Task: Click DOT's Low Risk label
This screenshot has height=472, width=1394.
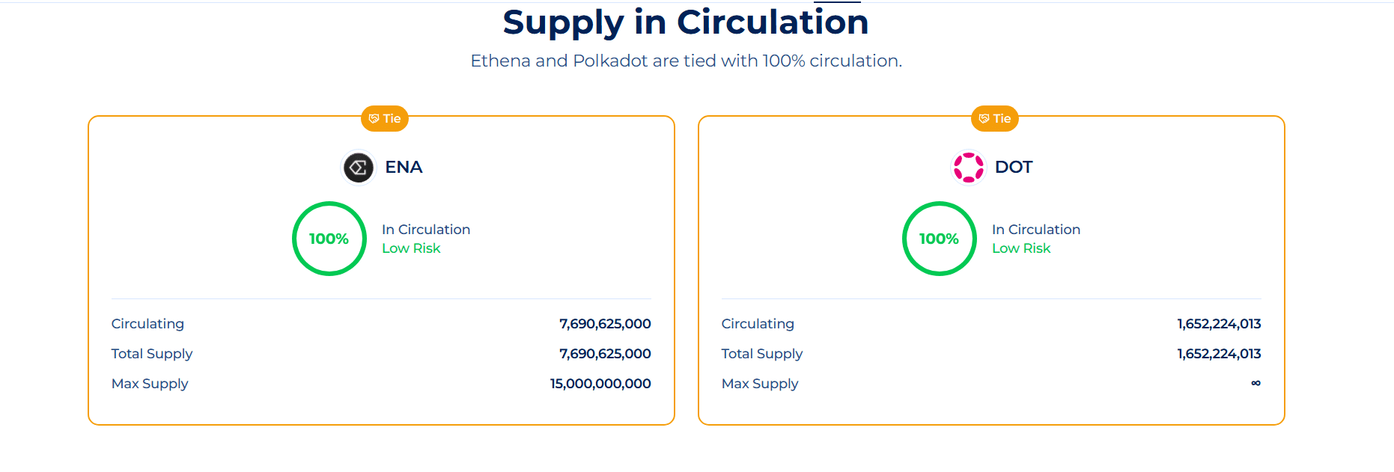Action: click(x=1021, y=248)
